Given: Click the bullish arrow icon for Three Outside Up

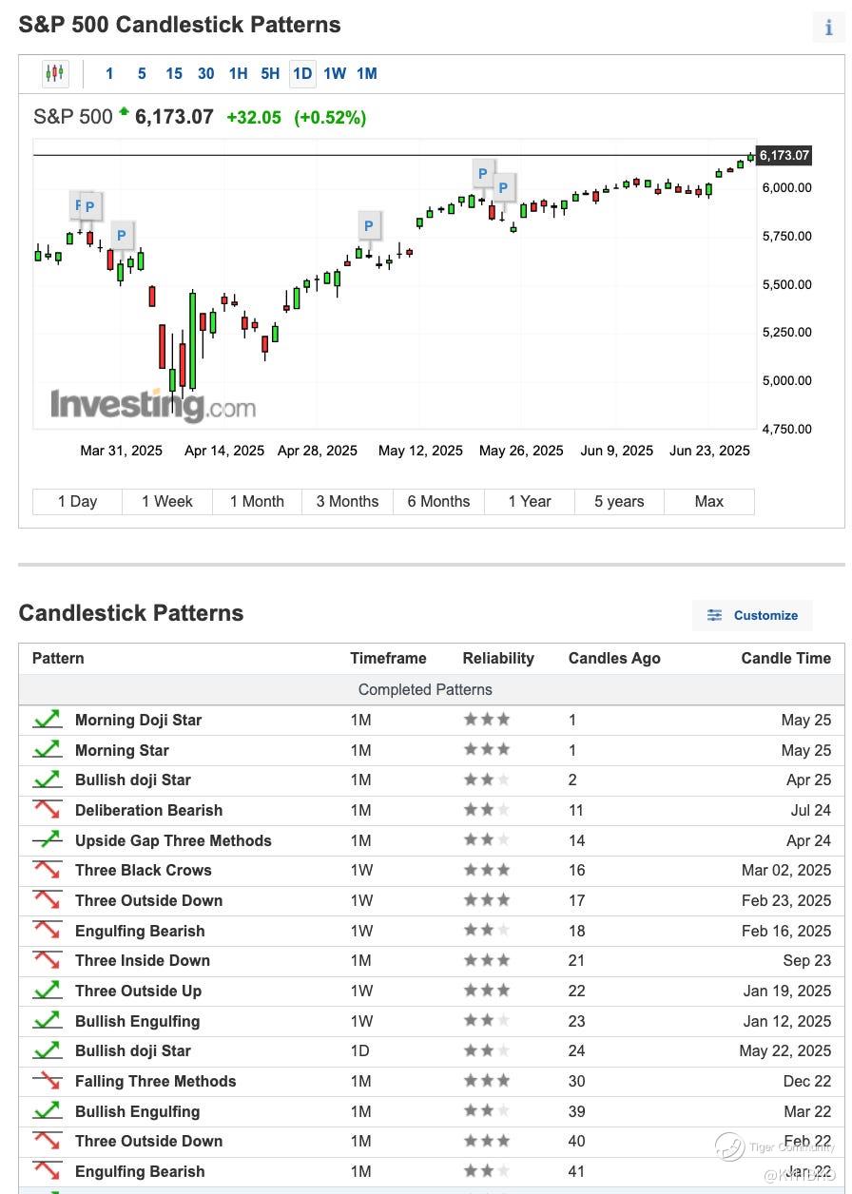Looking at the screenshot, I should (x=47, y=991).
